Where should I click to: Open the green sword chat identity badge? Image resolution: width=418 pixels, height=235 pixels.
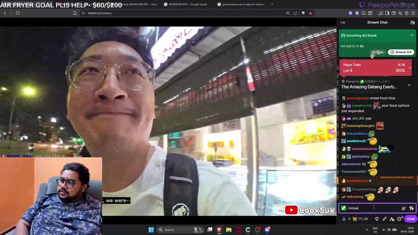[x=343, y=208]
